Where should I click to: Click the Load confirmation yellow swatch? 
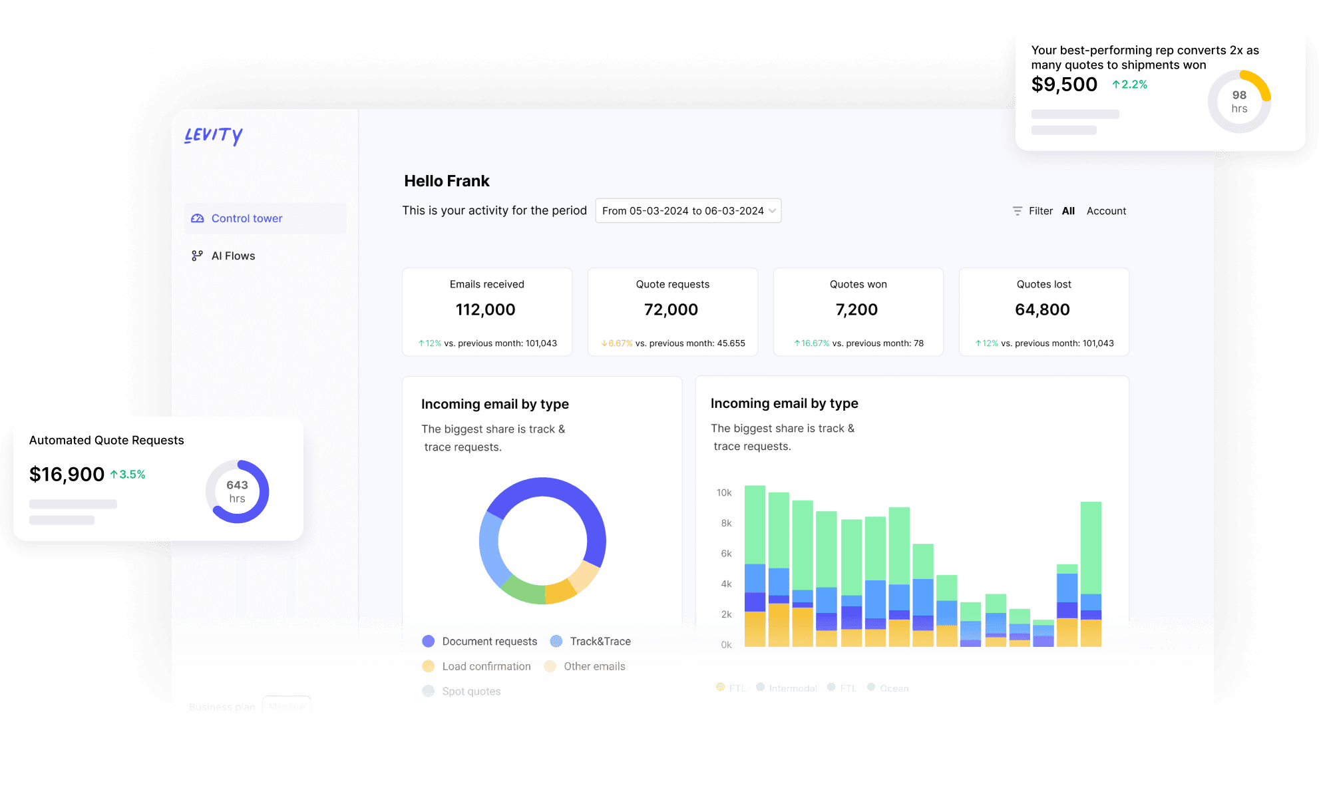429,666
